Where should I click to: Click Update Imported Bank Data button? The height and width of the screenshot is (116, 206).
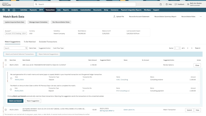coord(15,22)
